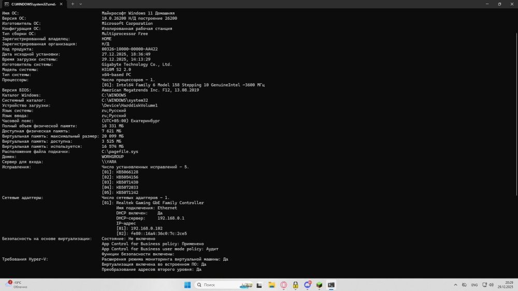Viewport: 518px width, 291px height.
Task: Click the text 'Майкрософт Windows 11 Домашняя'
Action: [138, 13]
